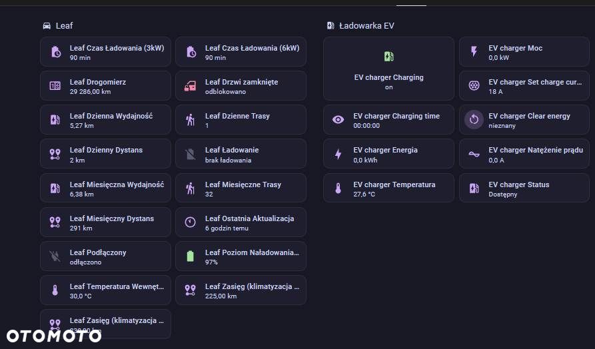Viewport: 595px width, 349px height.
Task: Click the 30,0 °C interior temperature value
Action: point(81,296)
